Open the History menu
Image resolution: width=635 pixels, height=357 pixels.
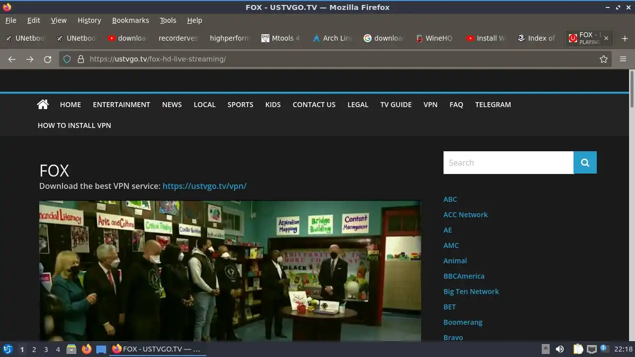pos(89,20)
